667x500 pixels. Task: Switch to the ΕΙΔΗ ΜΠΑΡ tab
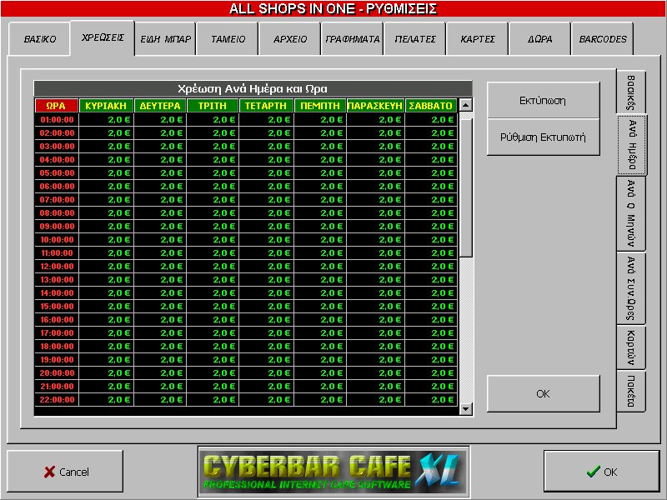click(167, 39)
